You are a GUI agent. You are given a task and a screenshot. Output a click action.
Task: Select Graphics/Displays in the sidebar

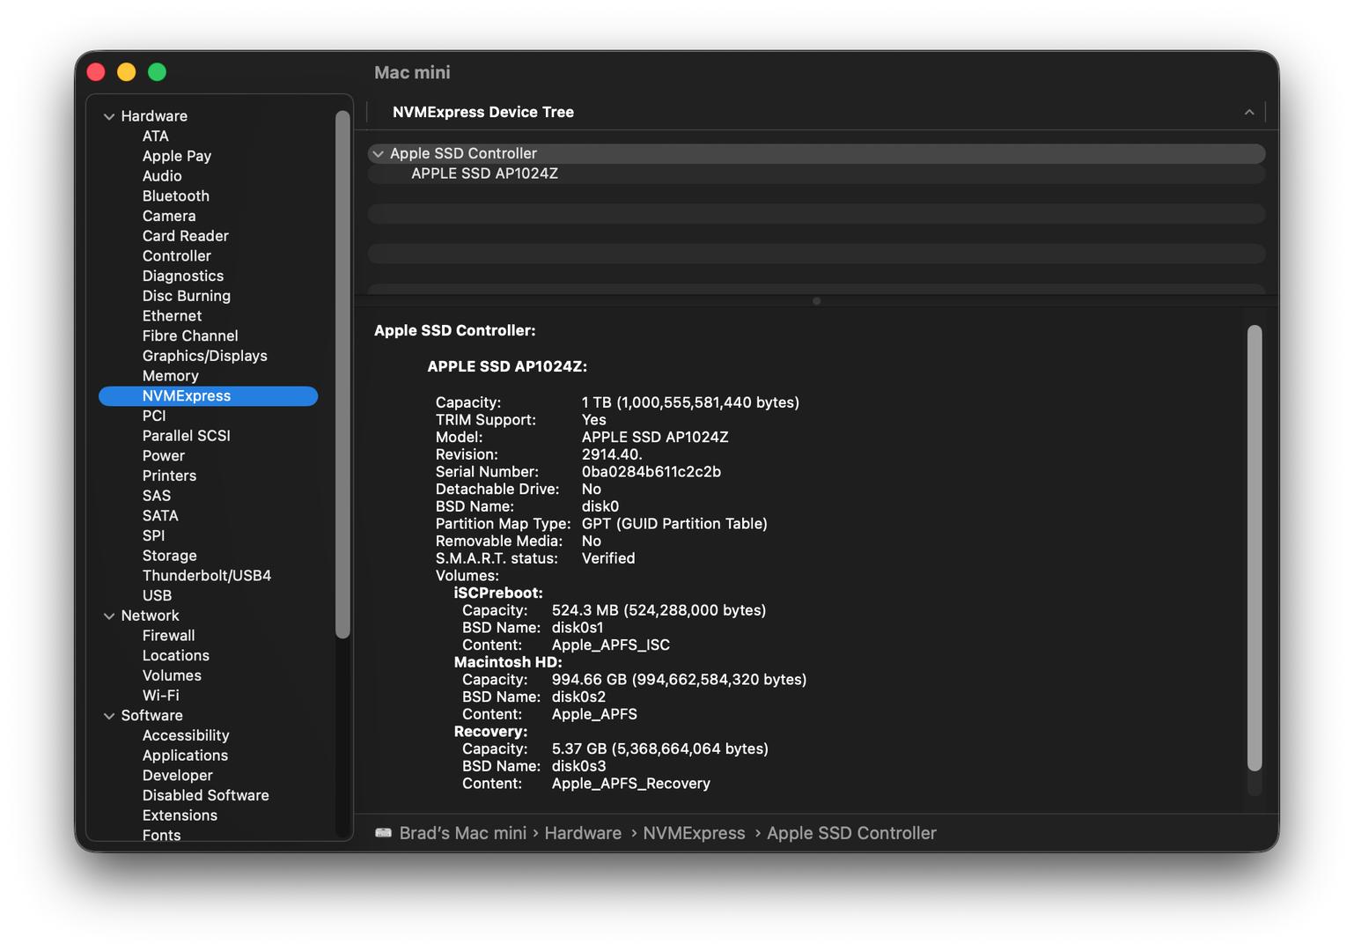(204, 356)
